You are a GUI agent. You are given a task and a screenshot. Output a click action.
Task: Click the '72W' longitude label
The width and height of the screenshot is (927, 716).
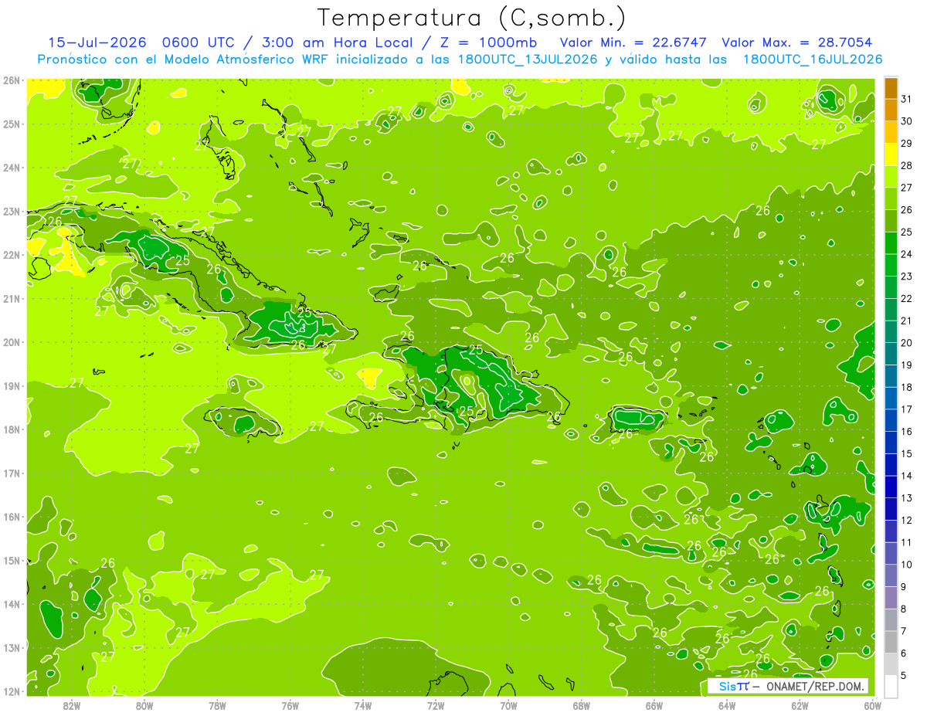(436, 705)
